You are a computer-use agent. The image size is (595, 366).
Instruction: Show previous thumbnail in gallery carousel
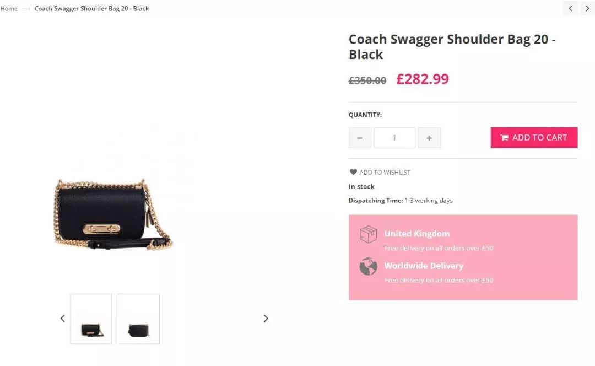62,319
